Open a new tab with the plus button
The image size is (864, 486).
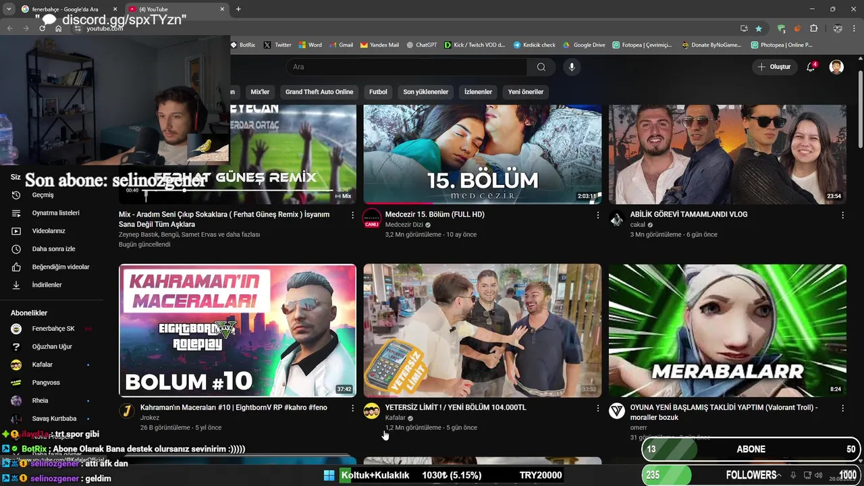tap(238, 9)
